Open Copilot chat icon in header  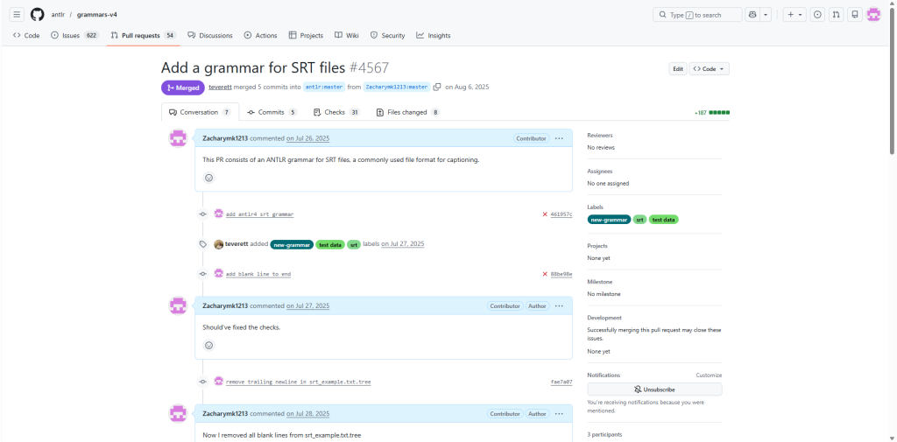click(752, 14)
